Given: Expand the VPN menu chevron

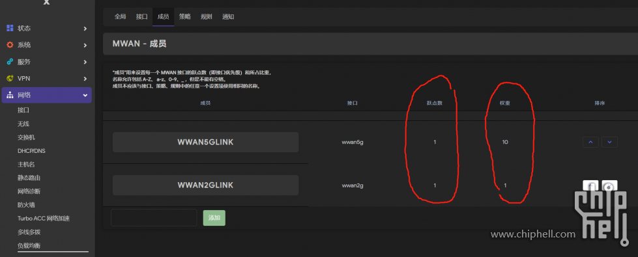Looking at the screenshot, I should coord(85,78).
